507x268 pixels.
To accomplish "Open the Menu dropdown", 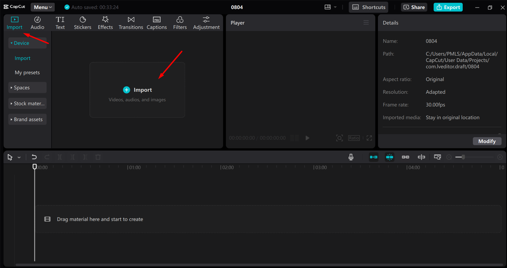I will click(43, 7).
